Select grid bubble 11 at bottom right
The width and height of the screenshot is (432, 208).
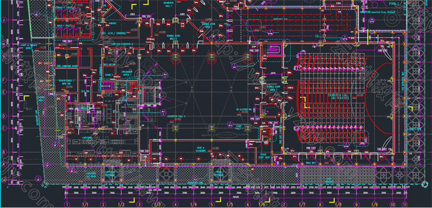coord(404,205)
